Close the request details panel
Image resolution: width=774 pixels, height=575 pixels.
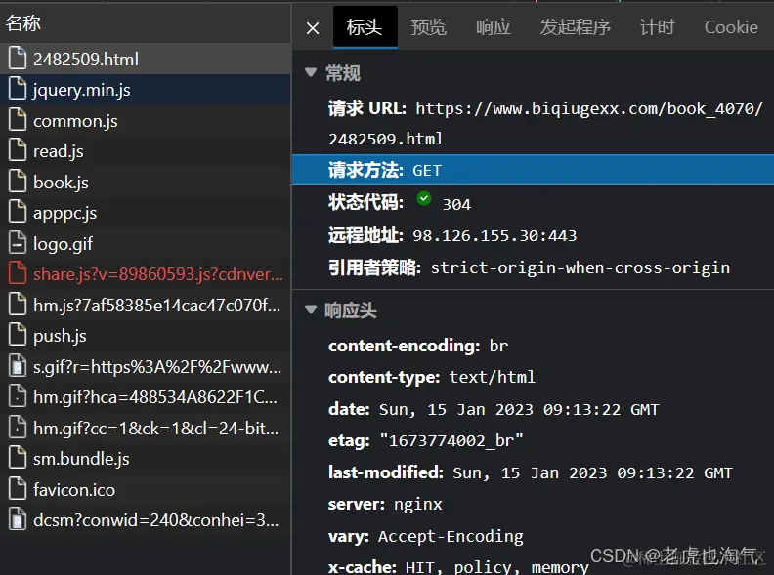313,28
